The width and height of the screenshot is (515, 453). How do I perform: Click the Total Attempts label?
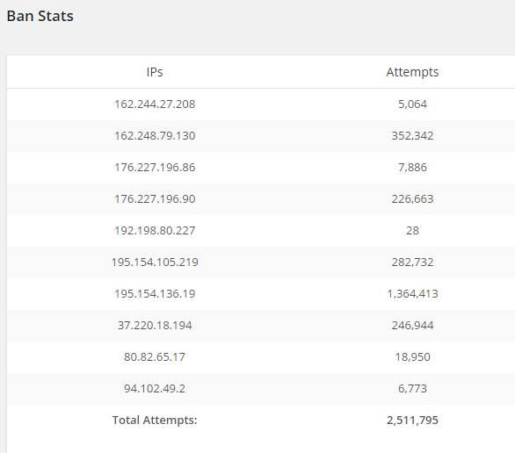155,421
